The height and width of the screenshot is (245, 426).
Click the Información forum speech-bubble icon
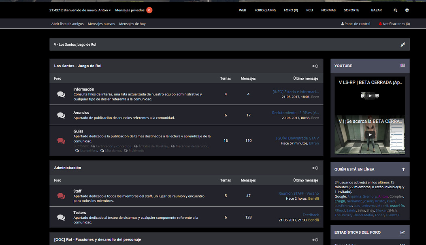click(x=61, y=94)
